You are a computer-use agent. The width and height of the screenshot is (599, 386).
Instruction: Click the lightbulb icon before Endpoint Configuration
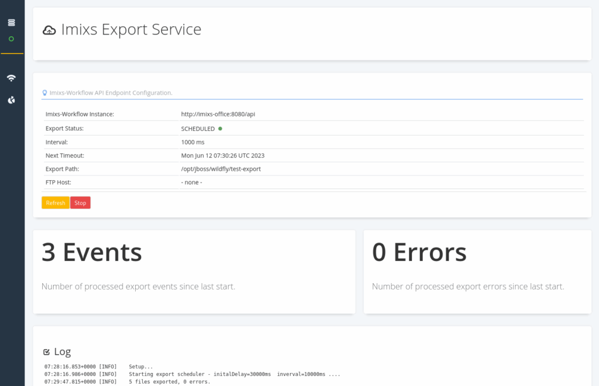click(44, 93)
